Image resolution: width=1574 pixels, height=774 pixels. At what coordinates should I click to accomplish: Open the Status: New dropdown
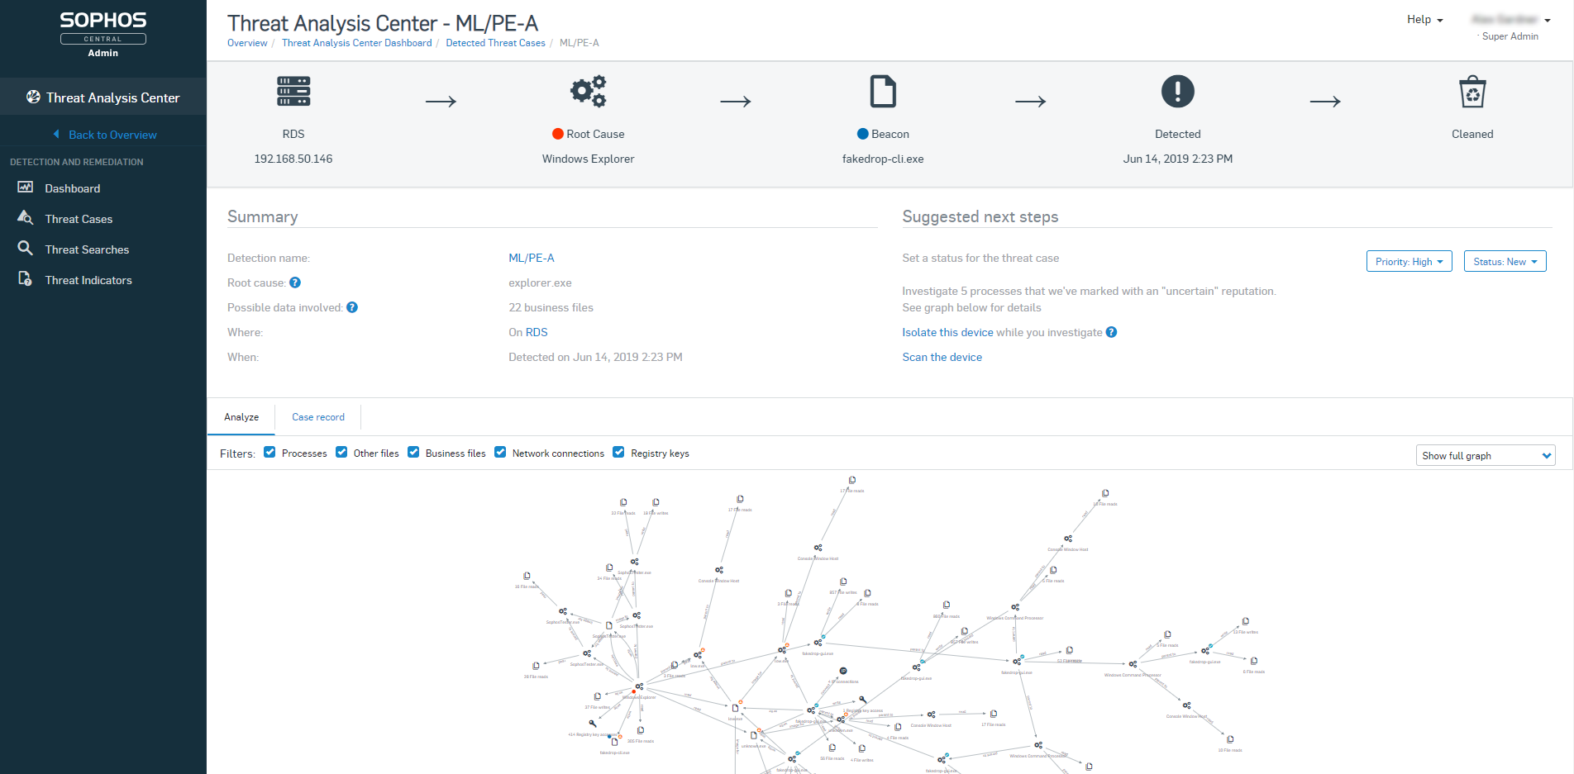1505,261
